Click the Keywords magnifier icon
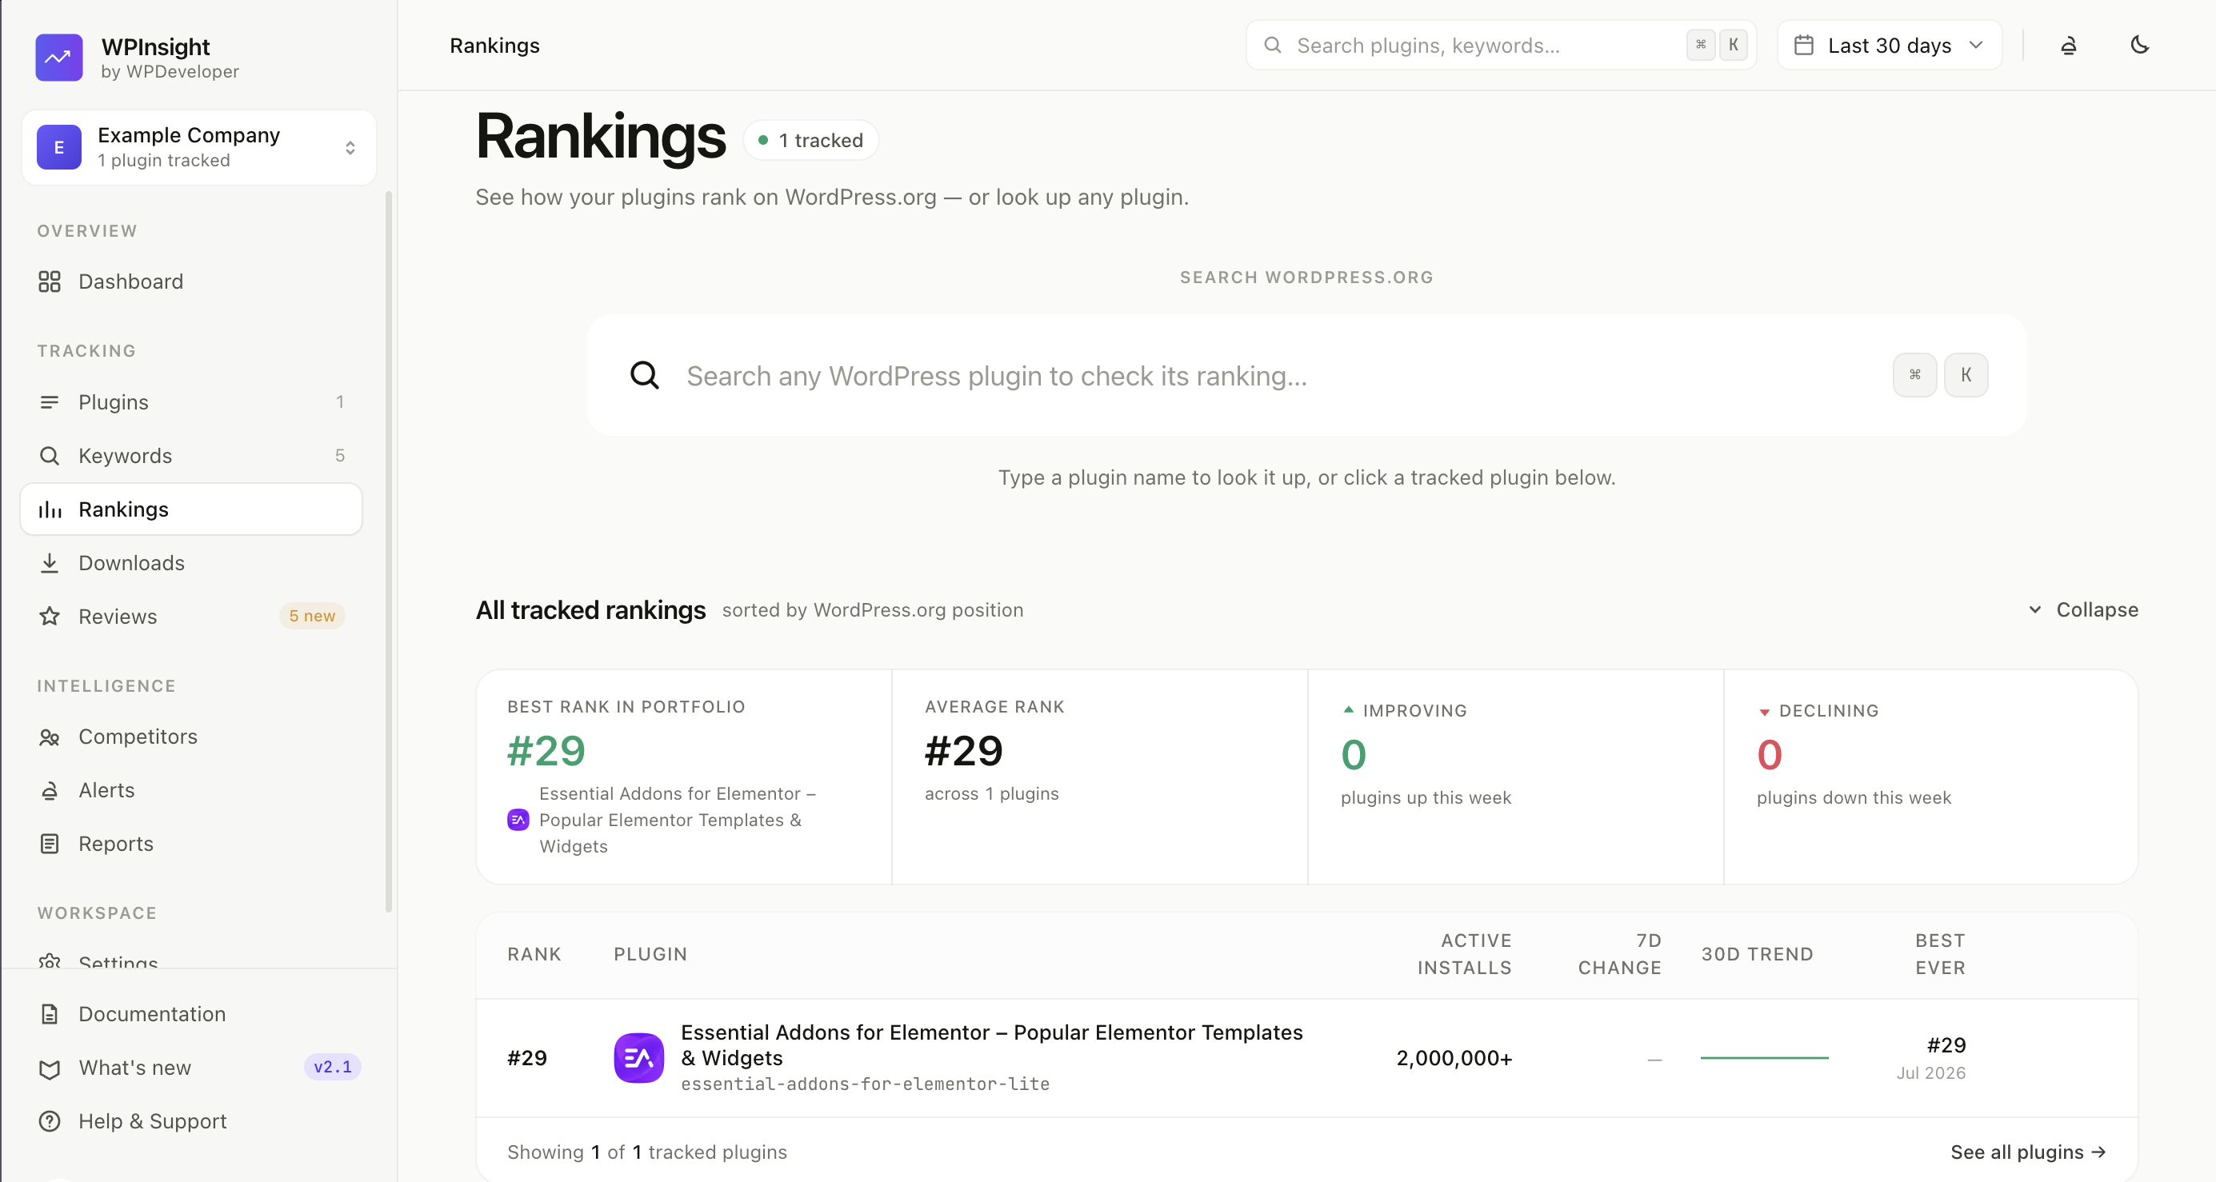The height and width of the screenshot is (1182, 2216). pyautogui.click(x=49, y=455)
